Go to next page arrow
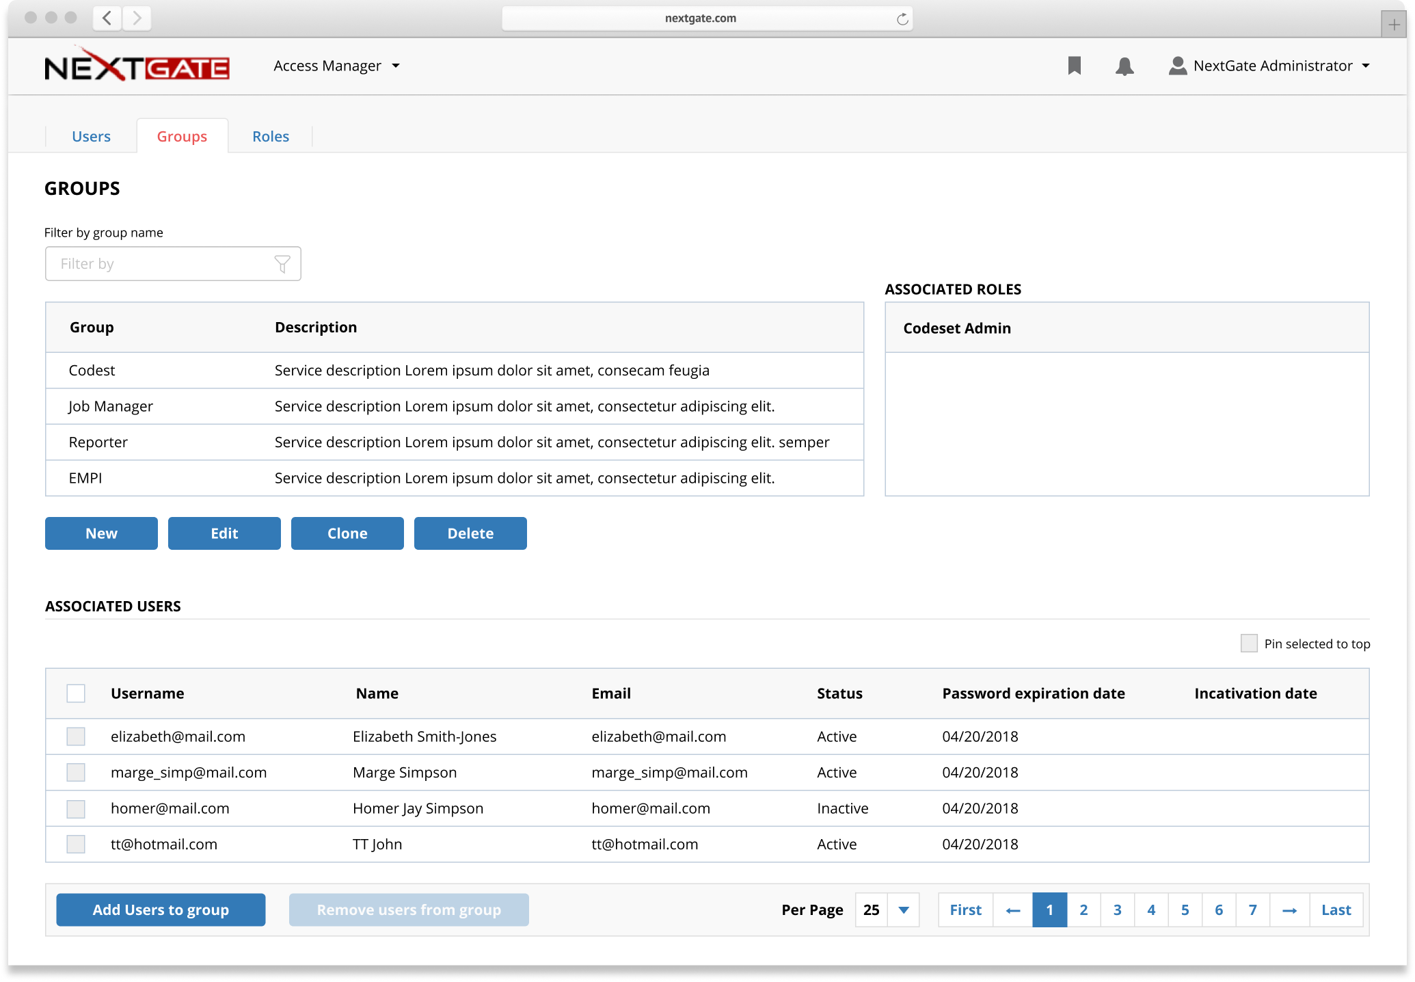This screenshot has height=982, width=1415. coord(1289,910)
